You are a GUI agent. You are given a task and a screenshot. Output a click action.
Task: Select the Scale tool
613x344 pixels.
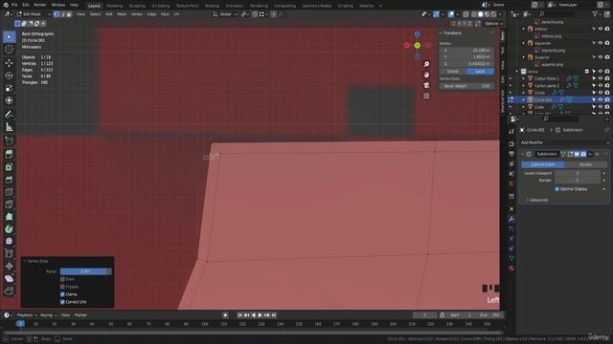click(x=9, y=88)
